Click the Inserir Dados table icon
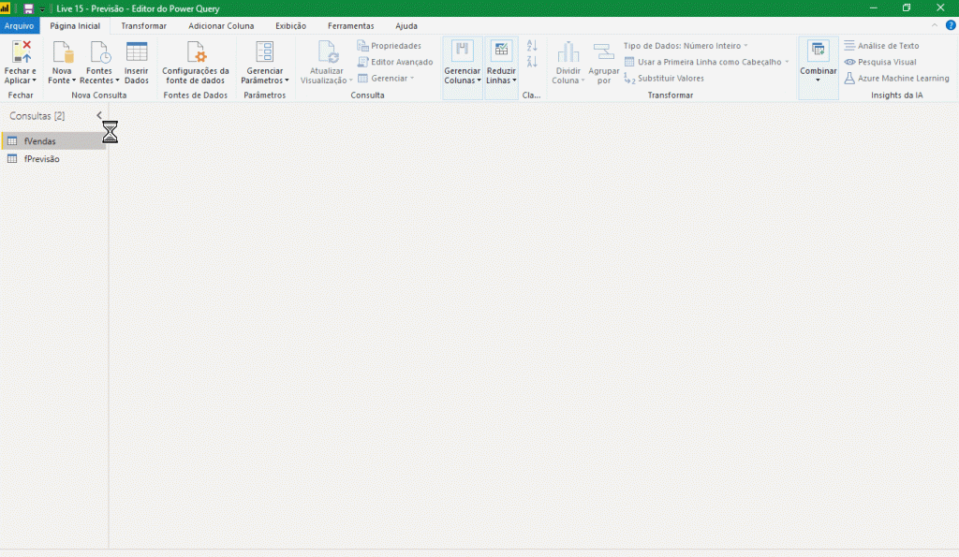959x557 pixels. point(137,51)
